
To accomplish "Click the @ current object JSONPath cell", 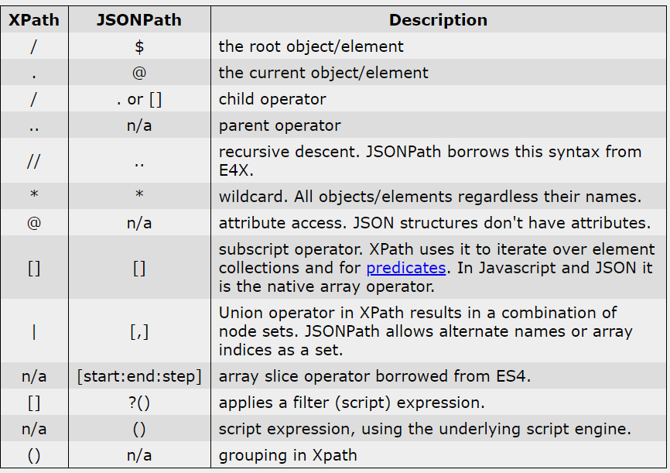I will pos(139,73).
